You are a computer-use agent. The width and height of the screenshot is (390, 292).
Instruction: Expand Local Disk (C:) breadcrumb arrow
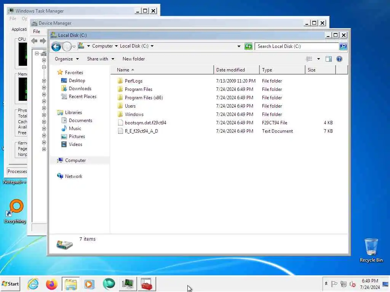click(x=152, y=46)
